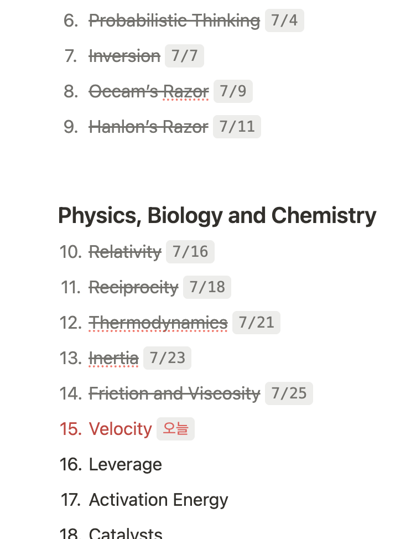The image size is (416, 539).
Task: Open the 7/9 date tag
Action: [233, 92]
